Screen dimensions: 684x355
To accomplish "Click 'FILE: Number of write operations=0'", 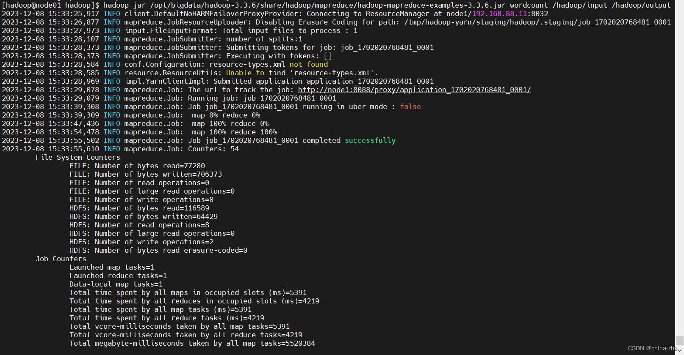I will click(x=141, y=199).
